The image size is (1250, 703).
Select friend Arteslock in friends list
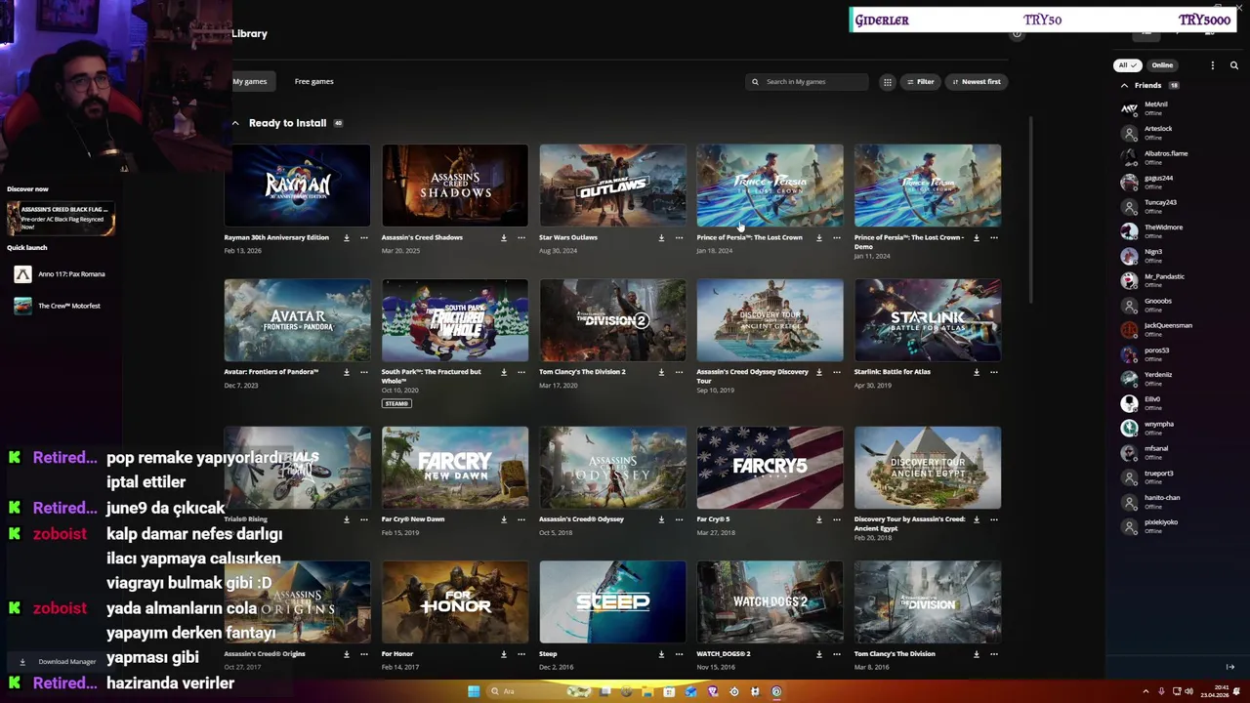tap(1157, 133)
